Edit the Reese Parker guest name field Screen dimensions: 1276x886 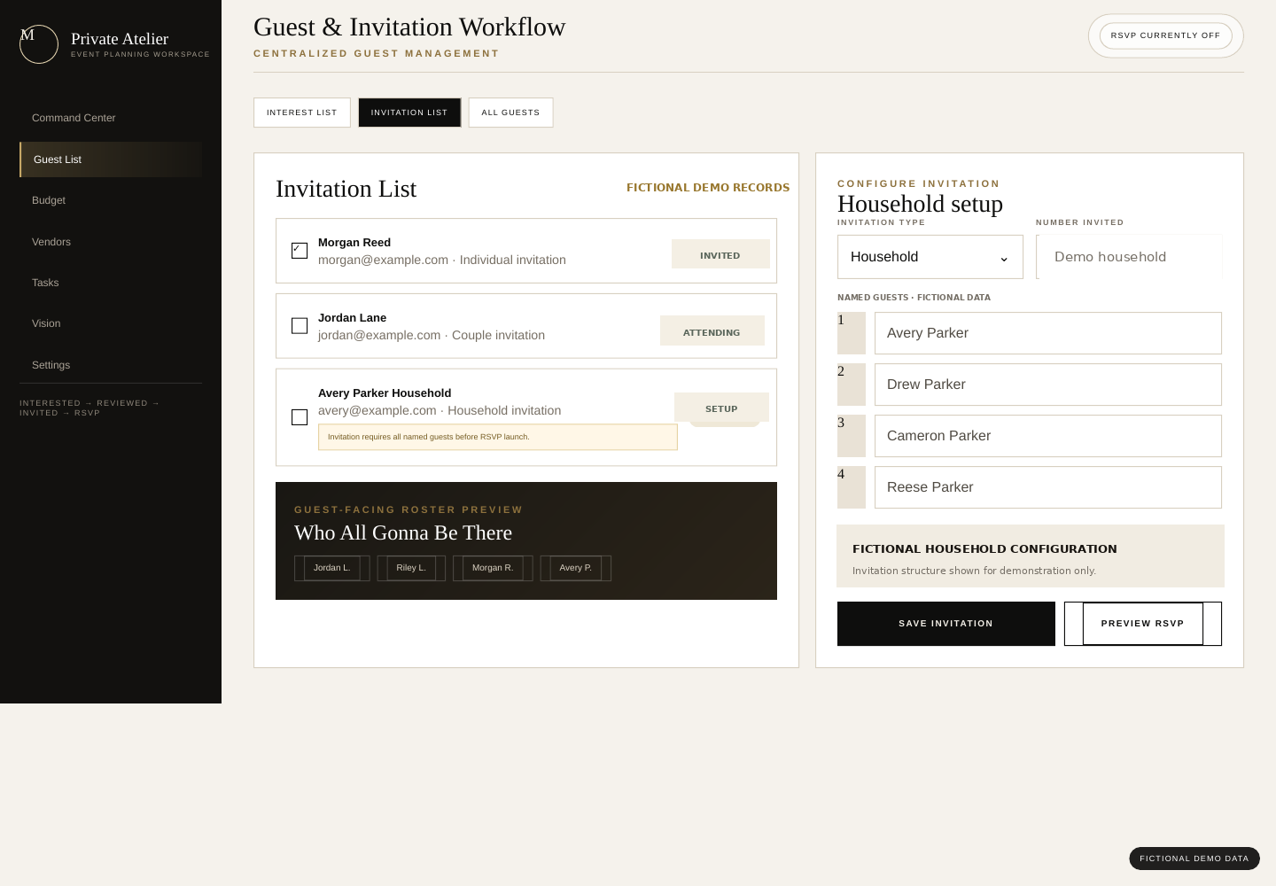coord(1048,487)
